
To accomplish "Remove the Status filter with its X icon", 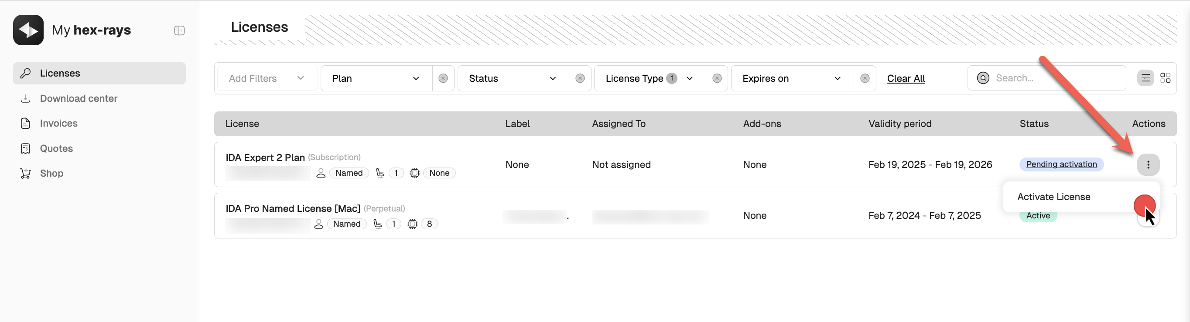I will (x=580, y=78).
